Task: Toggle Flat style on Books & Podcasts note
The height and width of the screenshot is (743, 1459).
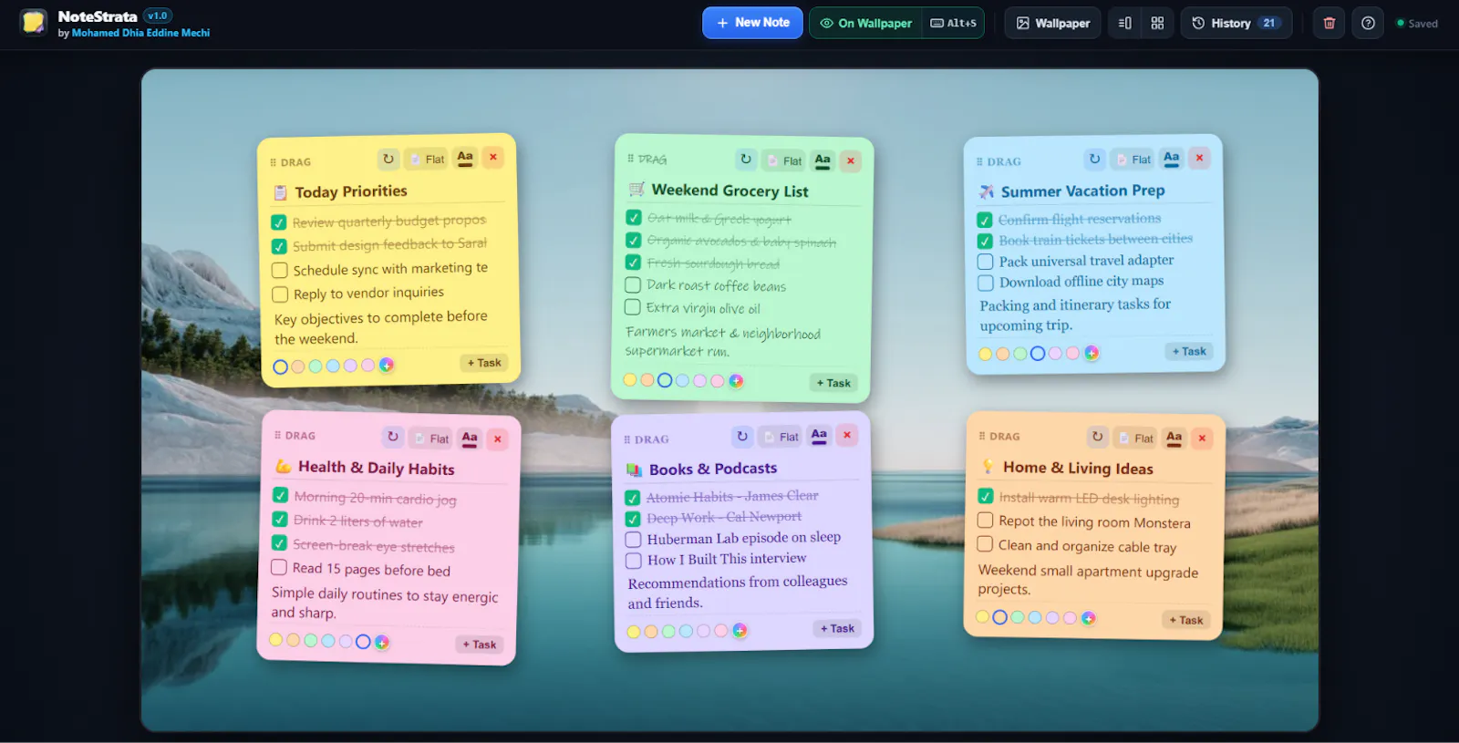Action: 781,437
